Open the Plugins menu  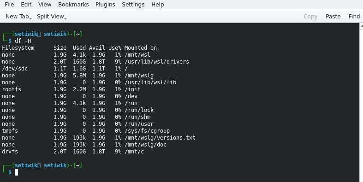(105, 5)
